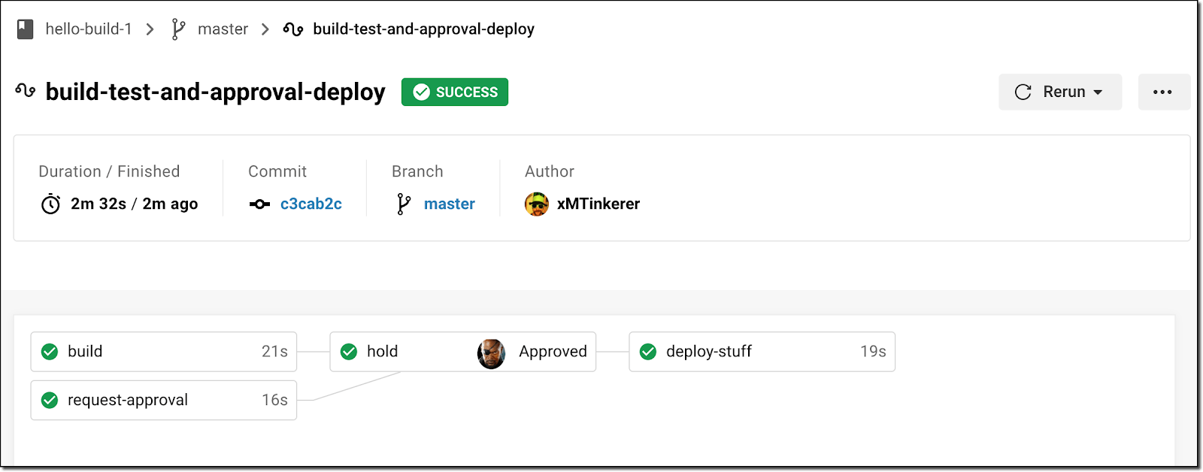Open the master branch link

click(x=449, y=204)
